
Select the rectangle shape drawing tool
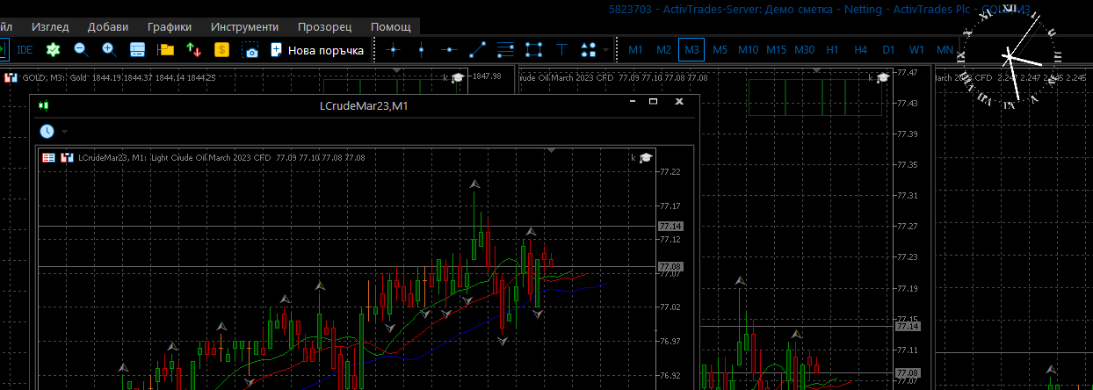(533, 50)
